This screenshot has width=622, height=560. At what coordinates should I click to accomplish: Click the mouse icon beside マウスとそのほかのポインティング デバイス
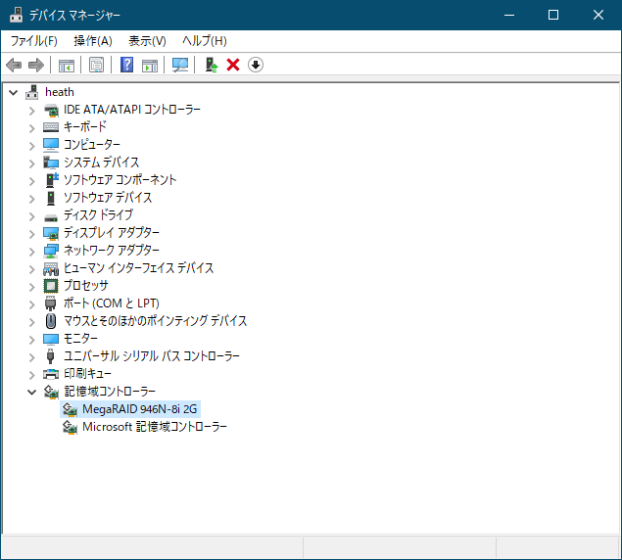pyautogui.click(x=51, y=321)
